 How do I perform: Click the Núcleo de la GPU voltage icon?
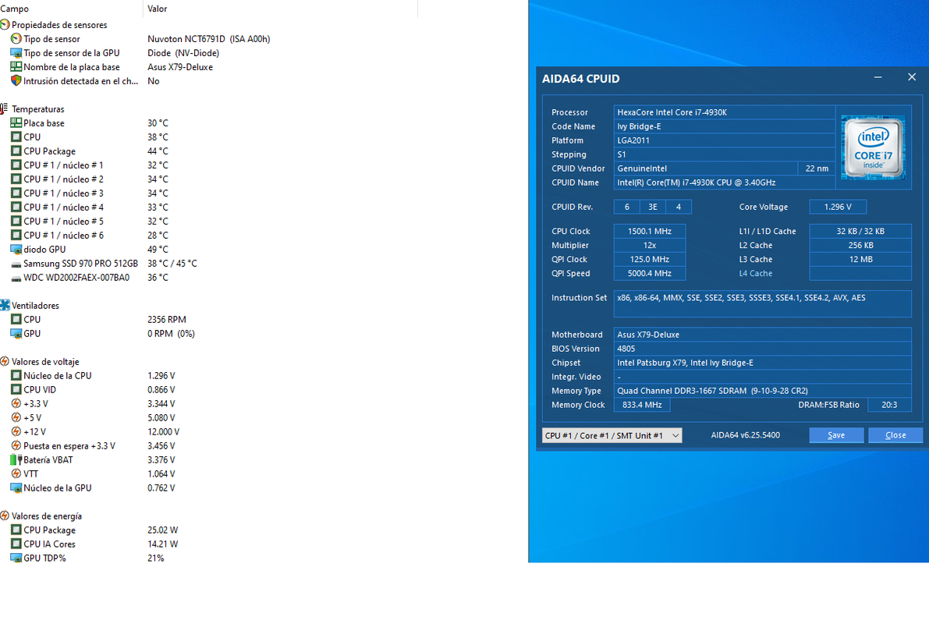(x=16, y=488)
